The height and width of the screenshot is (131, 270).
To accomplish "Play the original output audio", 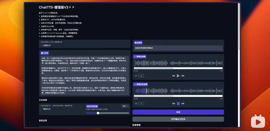I will pyautogui.click(x=178, y=76).
